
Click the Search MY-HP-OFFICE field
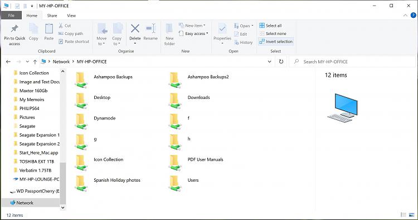(352, 62)
